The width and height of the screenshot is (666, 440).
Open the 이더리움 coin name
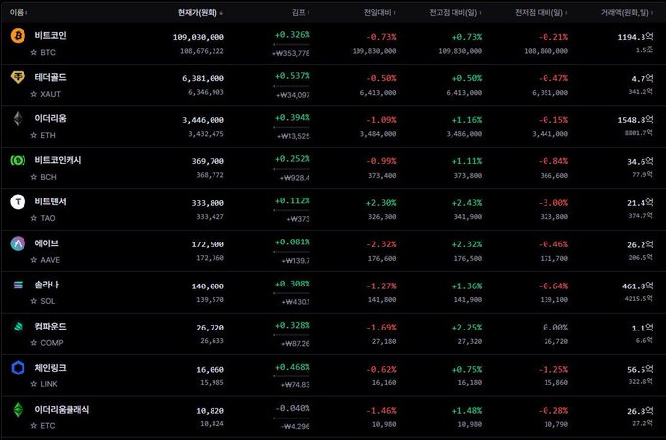[50, 118]
